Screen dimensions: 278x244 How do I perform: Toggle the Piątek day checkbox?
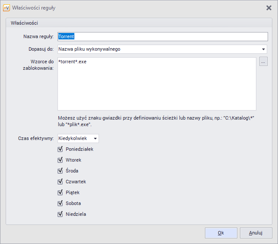(61, 192)
